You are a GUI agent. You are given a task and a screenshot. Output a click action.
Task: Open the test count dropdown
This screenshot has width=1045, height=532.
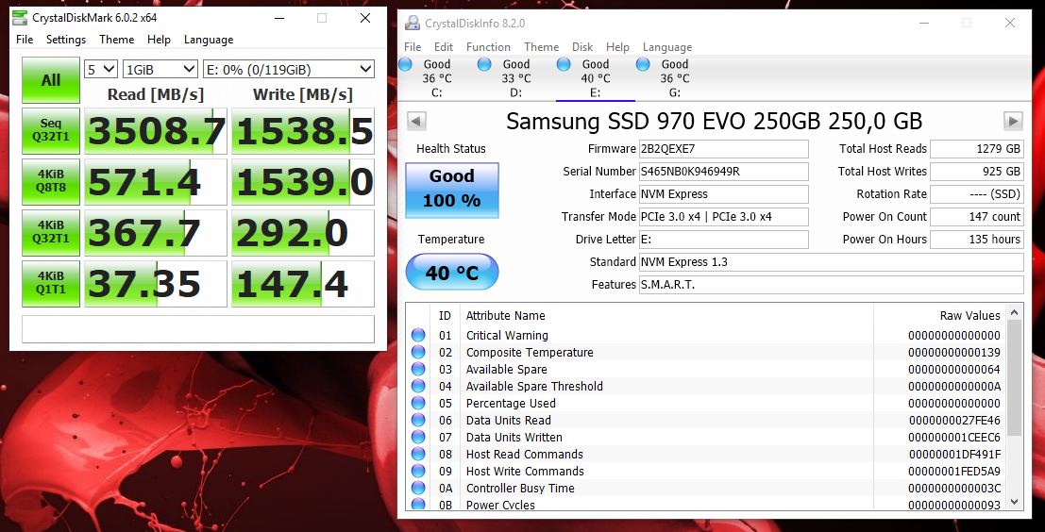(101, 69)
